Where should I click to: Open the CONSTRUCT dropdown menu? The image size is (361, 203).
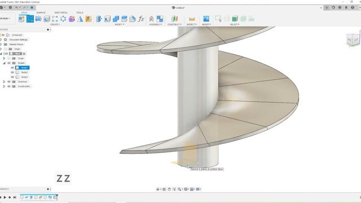point(174,24)
